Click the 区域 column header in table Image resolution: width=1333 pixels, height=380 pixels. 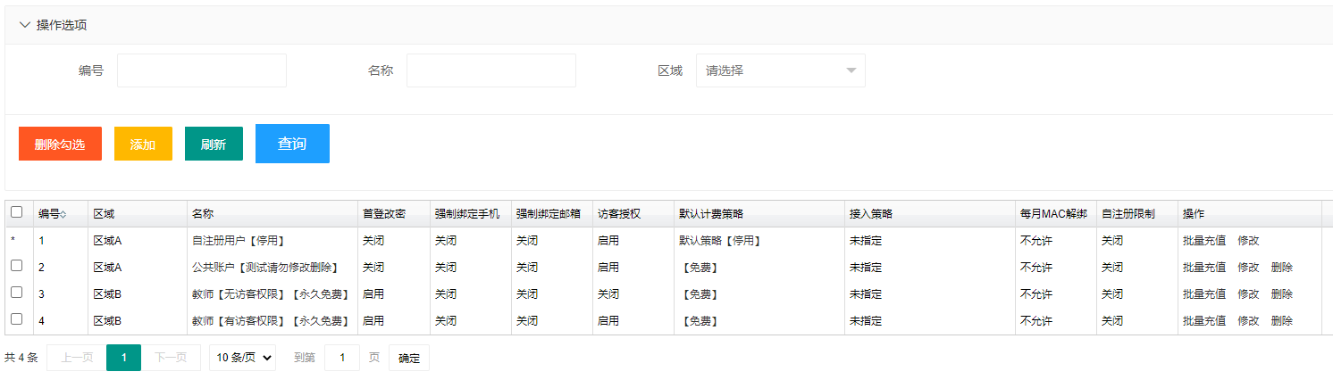click(137, 214)
